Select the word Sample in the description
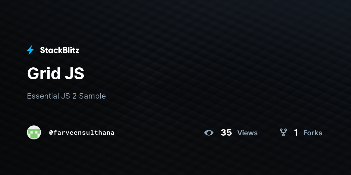 (92, 96)
